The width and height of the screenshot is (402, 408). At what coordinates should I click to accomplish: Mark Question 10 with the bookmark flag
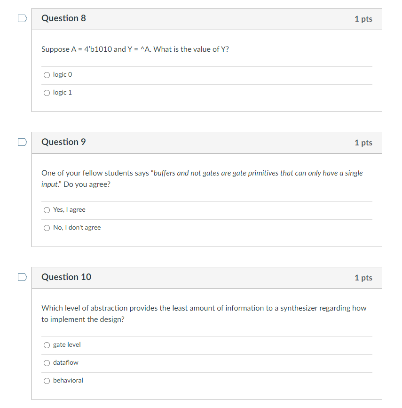[22, 277]
